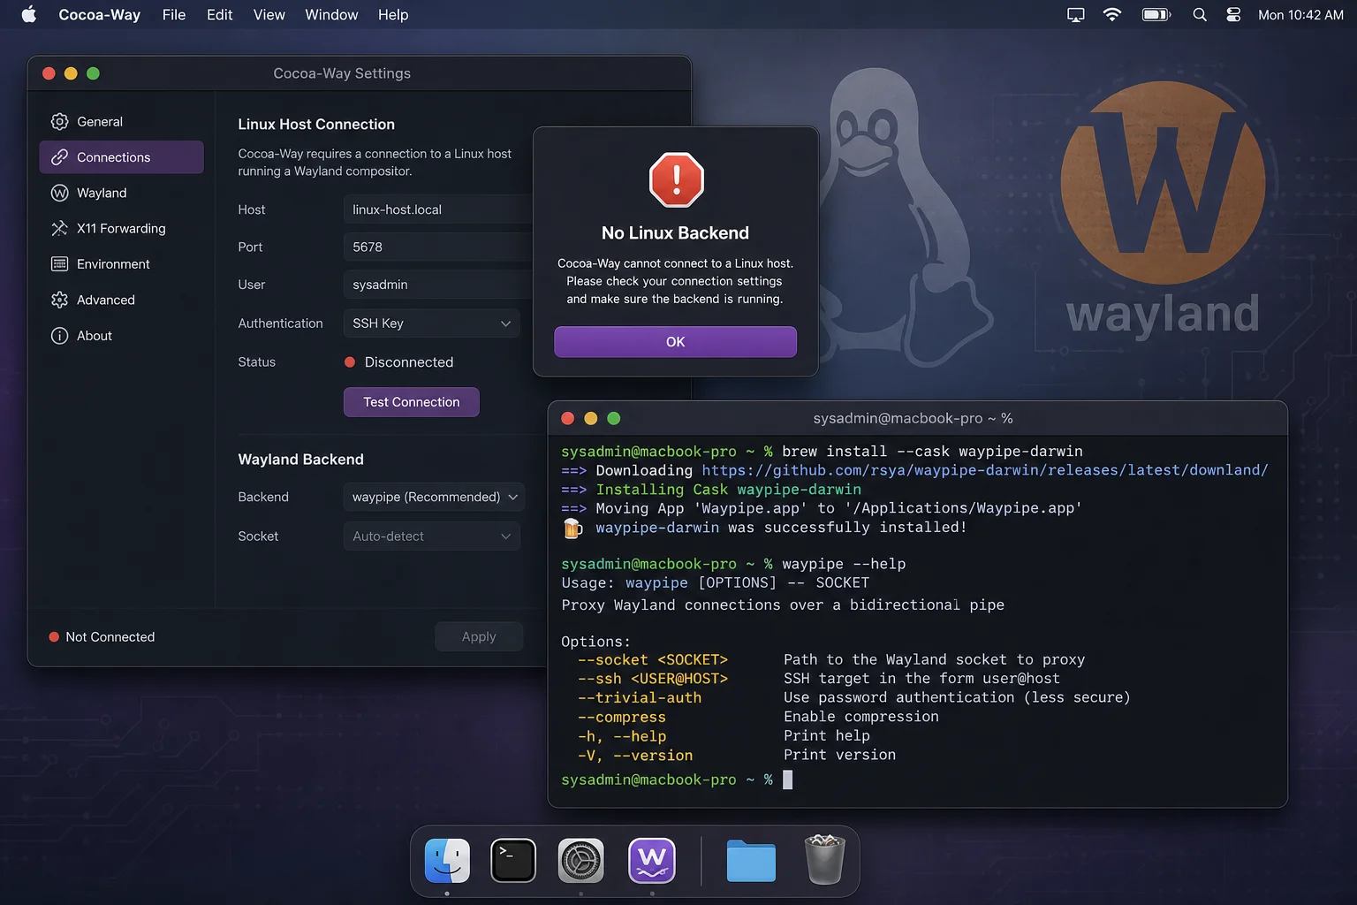This screenshot has height=905, width=1357.
Task: Expand the Backend waypipe dropdown
Action: click(434, 497)
